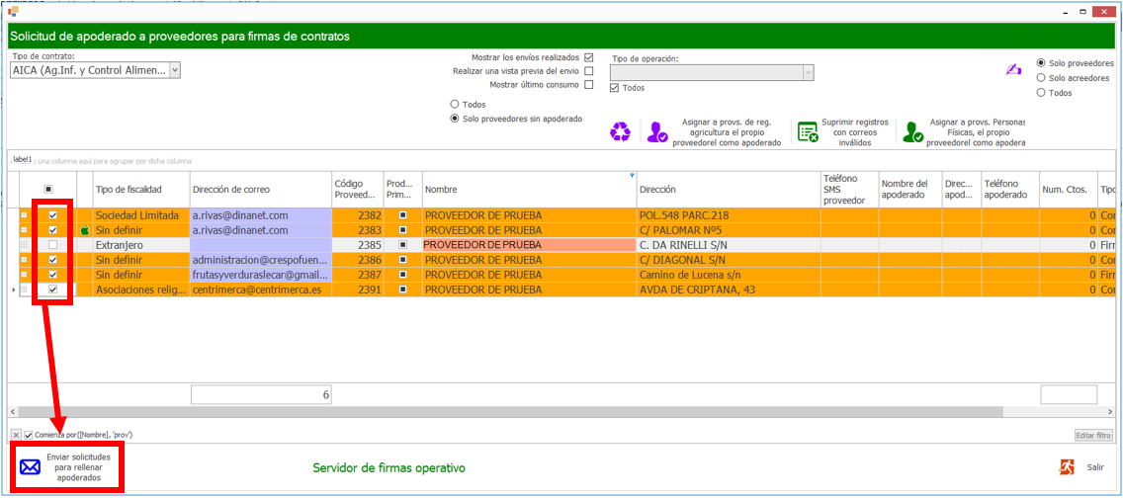The image size is (1123, 498).
Task: Enable Realizar una vista previa del envío
Action: (589, 71)
